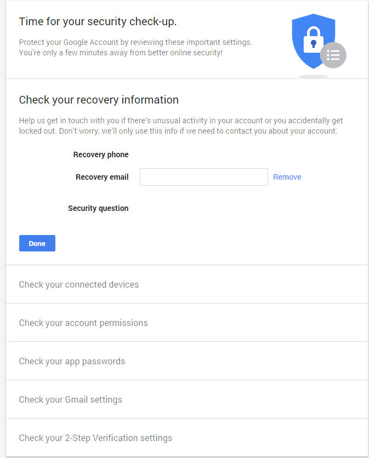Click the keyhole on the padlock graphic
The image size is (369, 458).
[x=314, y=44]
